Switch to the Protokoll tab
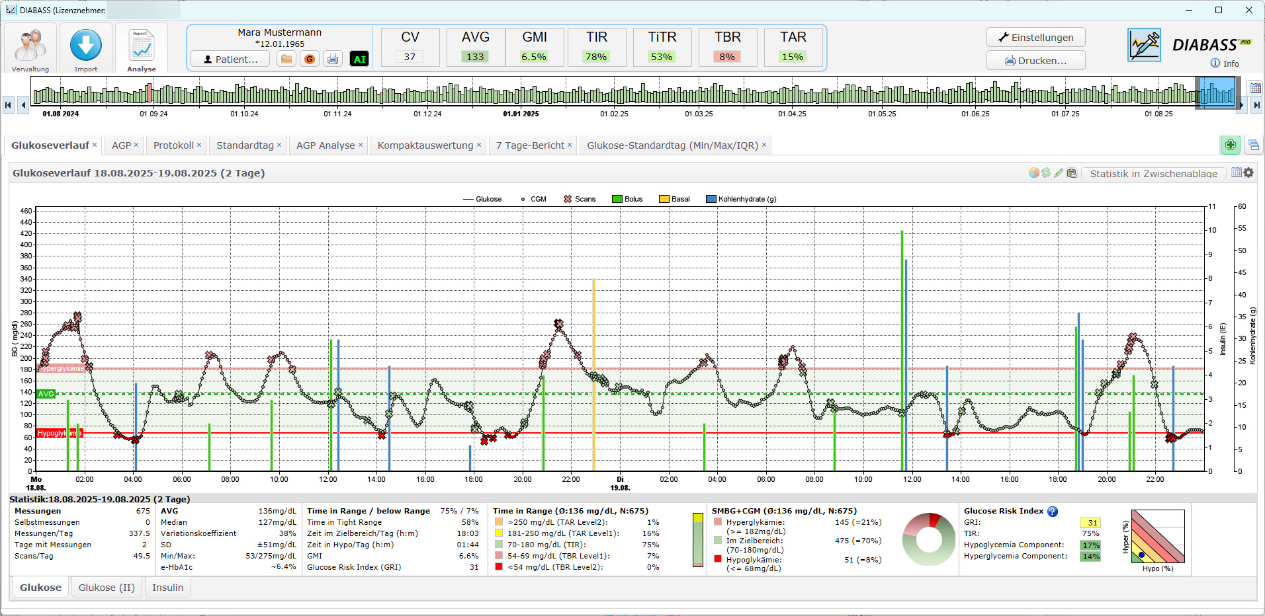This screenshot has height=616, width=1265. 173,145
